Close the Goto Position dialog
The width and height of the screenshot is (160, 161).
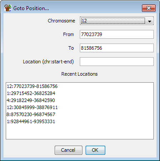tap(149, 8)
